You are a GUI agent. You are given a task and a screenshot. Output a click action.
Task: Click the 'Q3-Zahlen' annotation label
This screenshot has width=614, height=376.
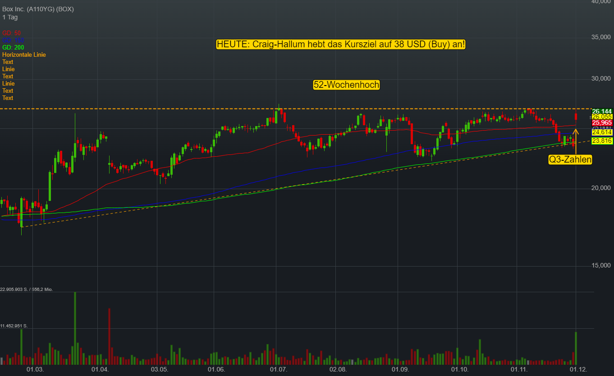(570, 159)
